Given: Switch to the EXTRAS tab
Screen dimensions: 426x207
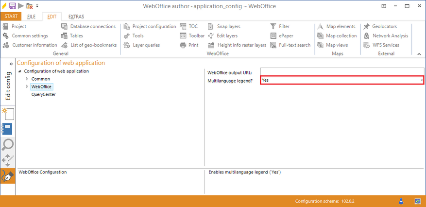Looking at the screenshot, I should pos(76,17).
